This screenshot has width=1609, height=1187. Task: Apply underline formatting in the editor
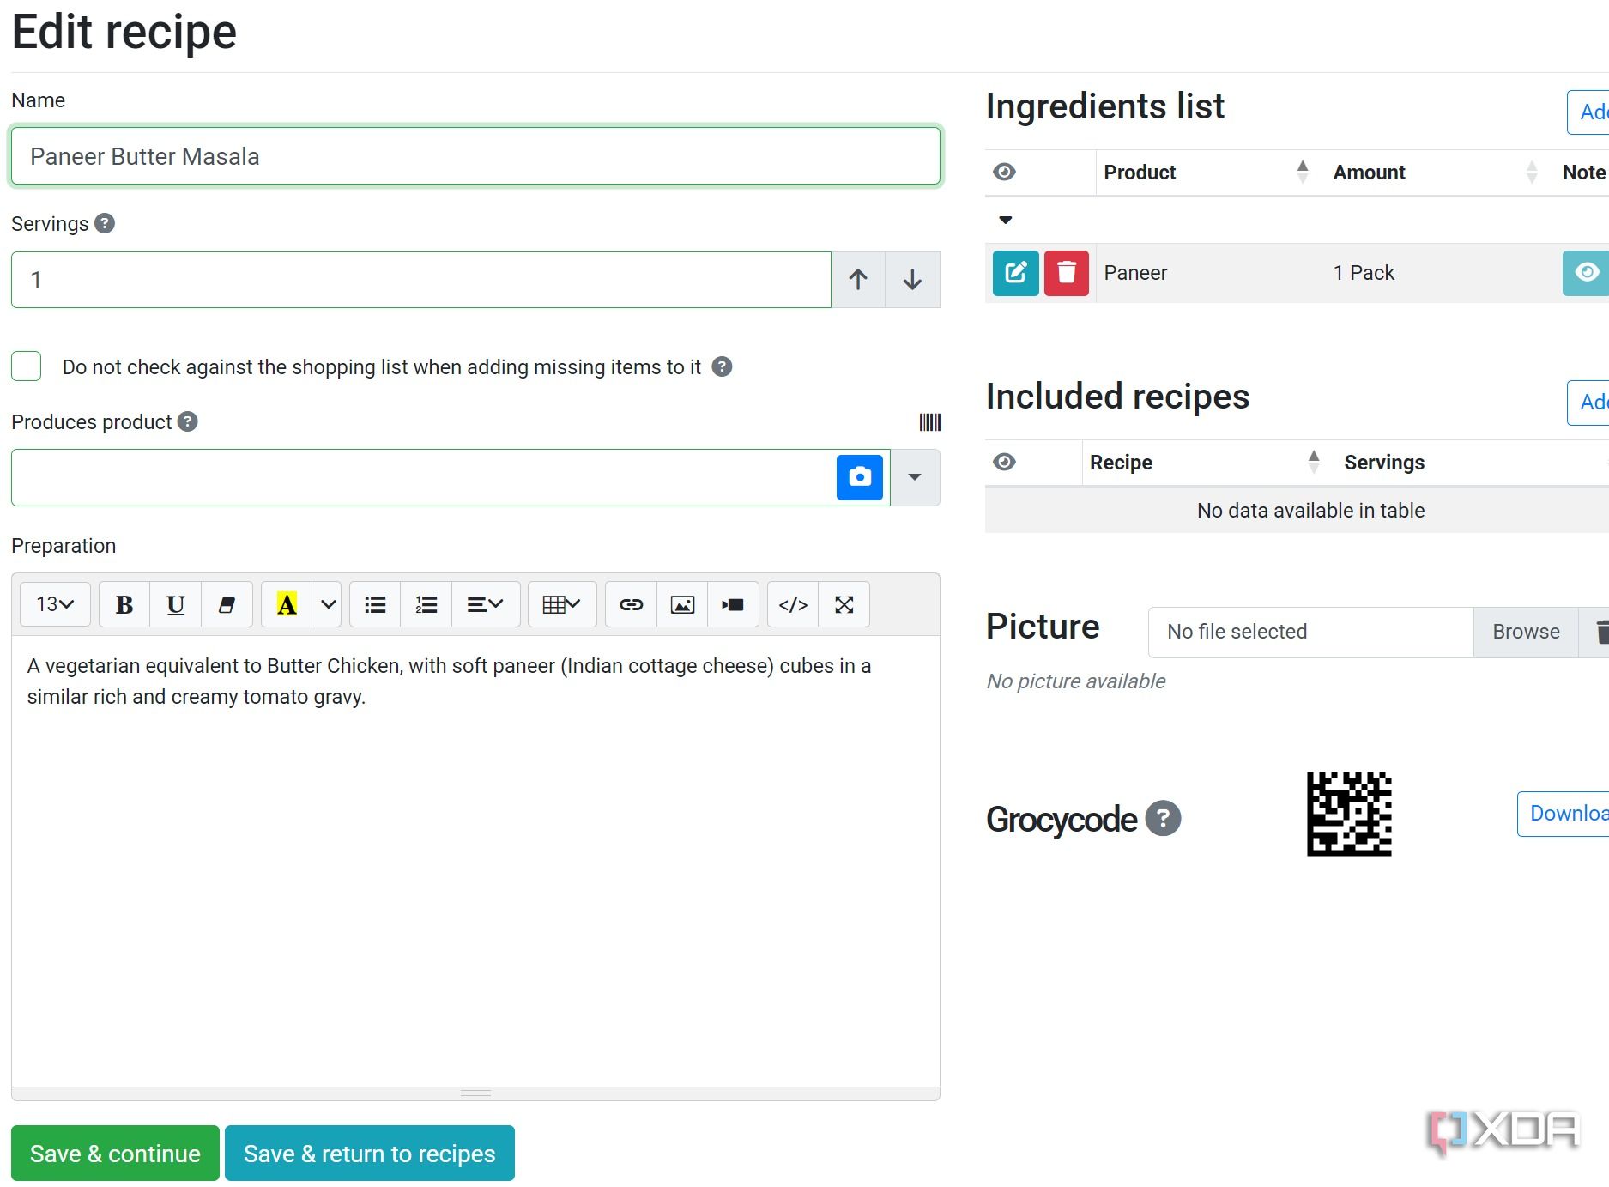point(176,605)
